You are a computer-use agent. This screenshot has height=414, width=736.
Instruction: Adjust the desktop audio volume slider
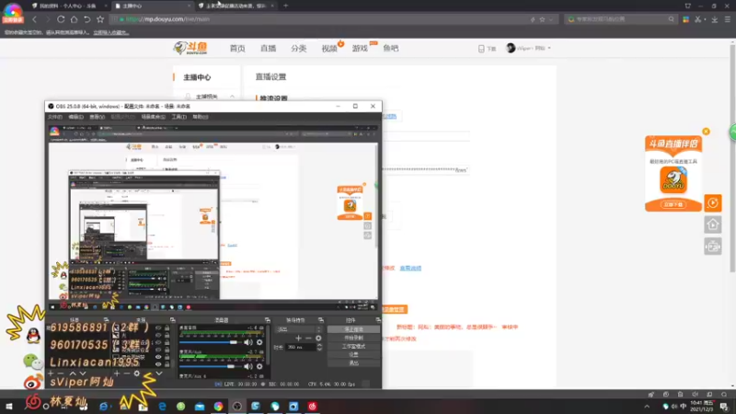[x=211, y=342]
